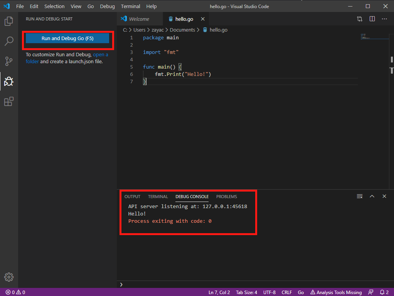Click the Documents breadcrumb segment
This screenshot has height=296, width=394.
coord(182,30)
